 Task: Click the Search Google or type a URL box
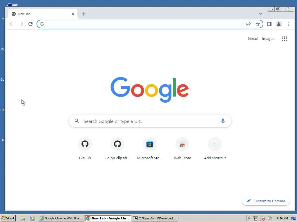[x=150, y=121]
